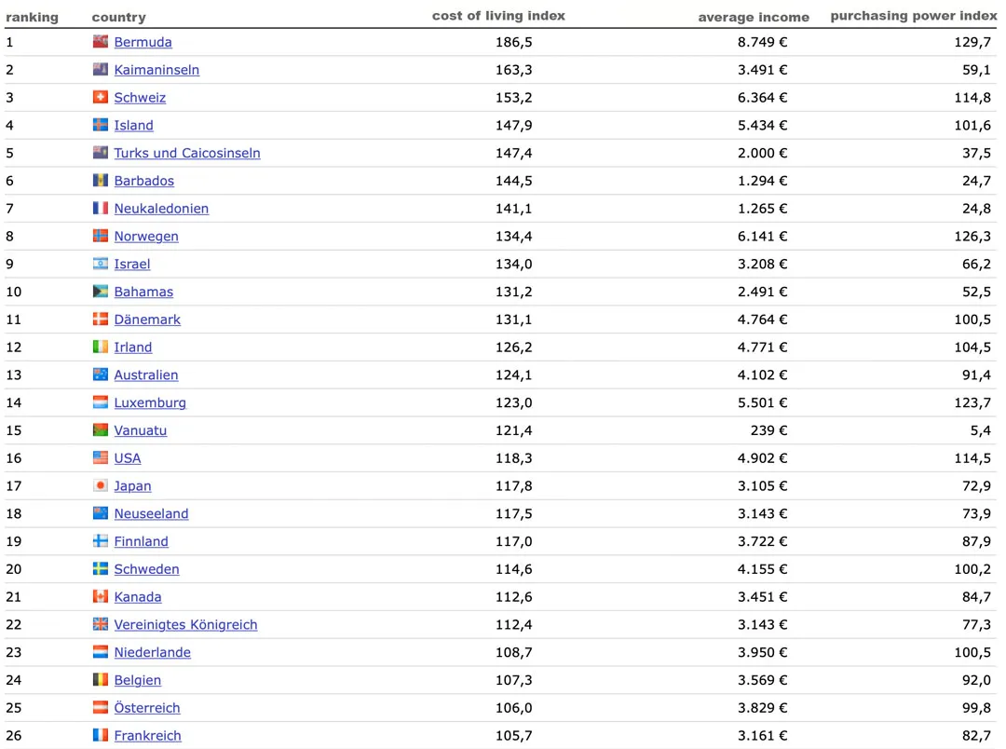Viewport: 1006px width, 749px height.
Task: Click the USA flag icon
Action: pyautogui.click(x=100, y=457)
